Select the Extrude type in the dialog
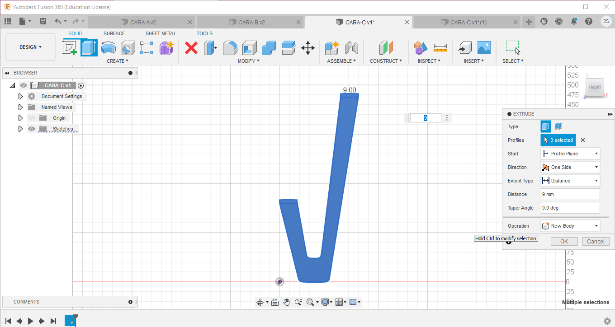This screenshot has height=327, width=615. (x=546, y=126)
